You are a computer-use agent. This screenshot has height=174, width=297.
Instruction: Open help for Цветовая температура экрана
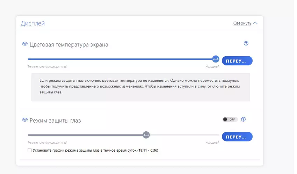pos(246,43)
